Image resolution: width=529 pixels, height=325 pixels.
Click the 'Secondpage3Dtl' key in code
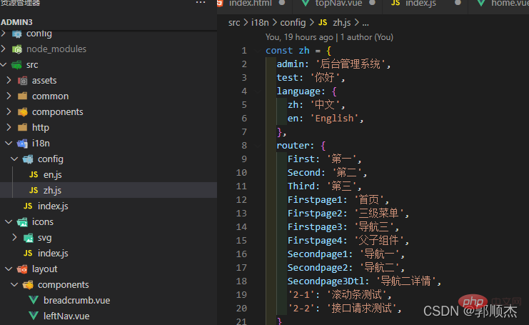tap(326, 281)
